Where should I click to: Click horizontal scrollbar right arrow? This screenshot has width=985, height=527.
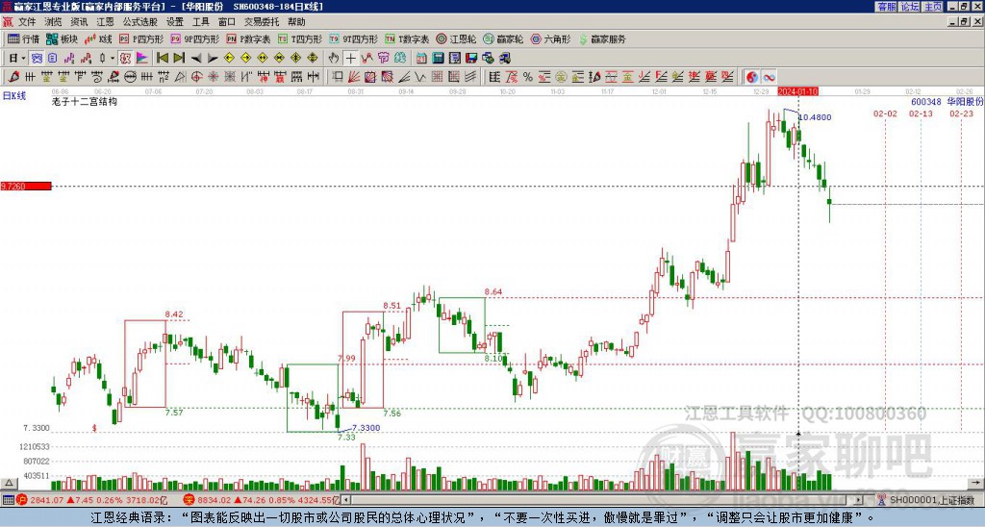coord(859,500)
